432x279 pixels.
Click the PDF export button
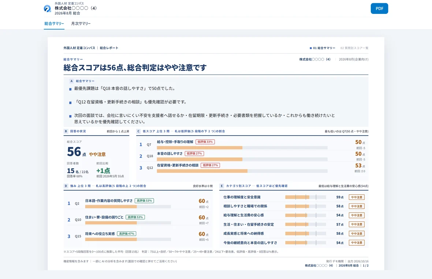(x=379, y=8)
